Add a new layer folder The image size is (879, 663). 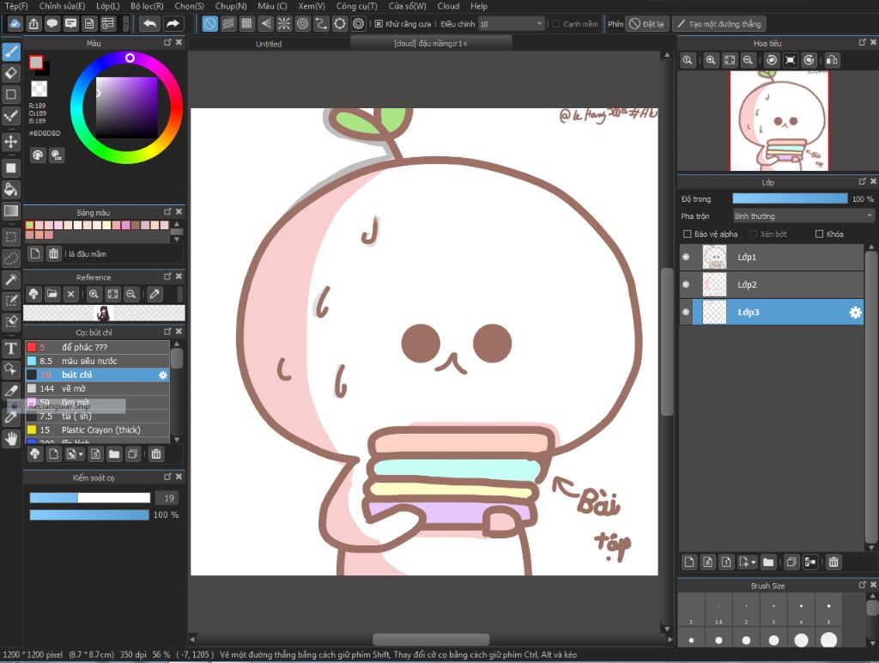pos(768,562)
